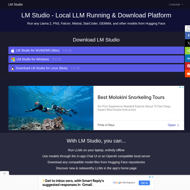The image size is (190, 190).
Task: Share the page on Reddit
Action: [x=187, y=73]
